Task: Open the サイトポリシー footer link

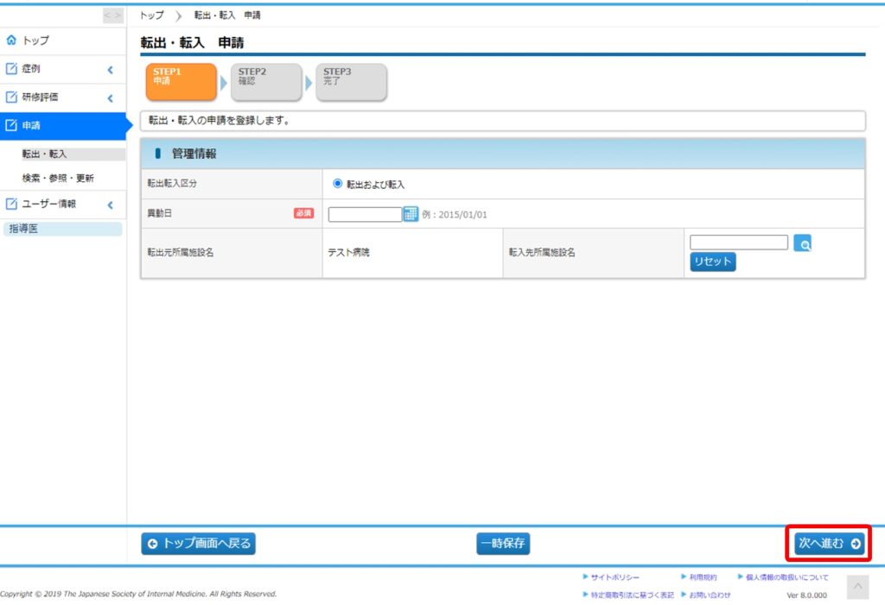Action: point(616,577)
